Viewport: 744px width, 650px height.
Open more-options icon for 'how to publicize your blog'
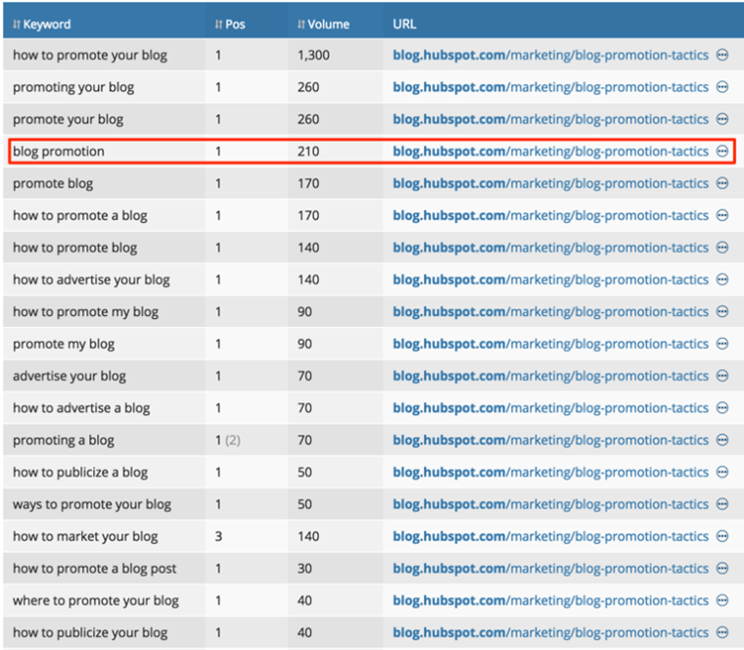[722, 632]
